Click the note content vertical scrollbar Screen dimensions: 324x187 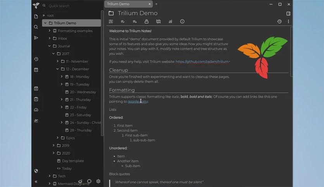click(x=291, y=51)
